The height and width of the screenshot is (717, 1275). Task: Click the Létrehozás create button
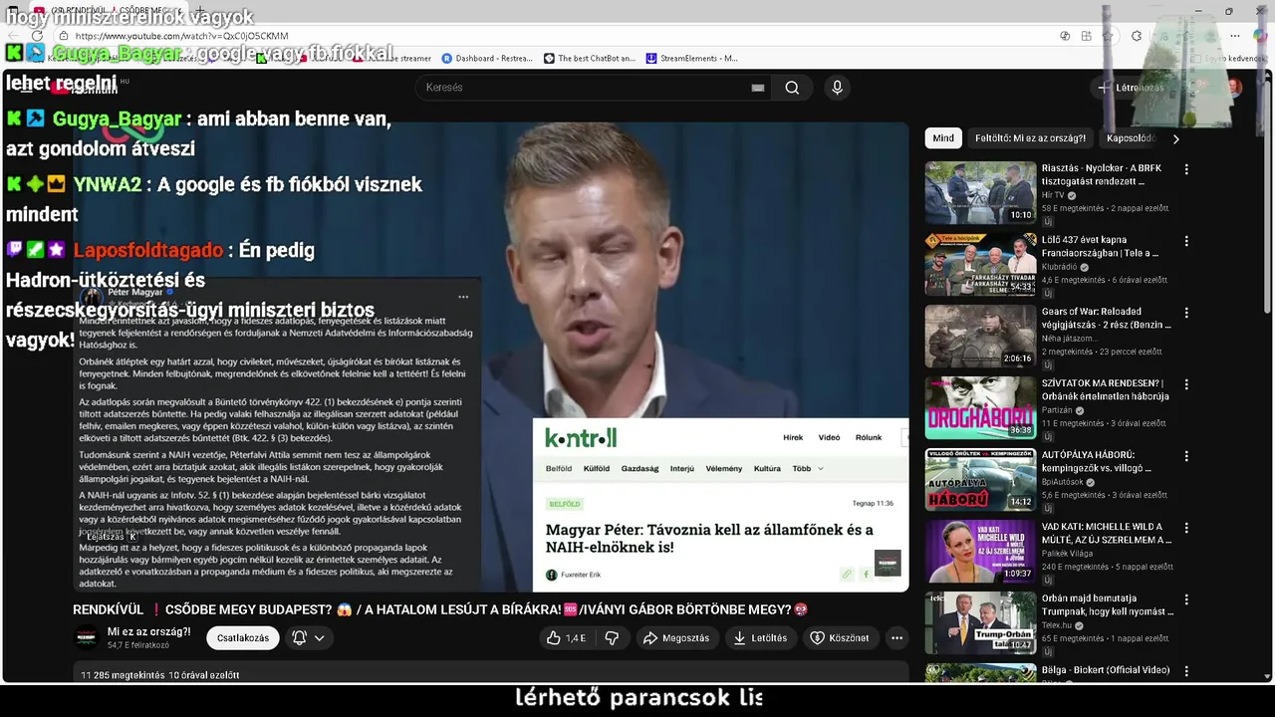tap(1131, 88)
